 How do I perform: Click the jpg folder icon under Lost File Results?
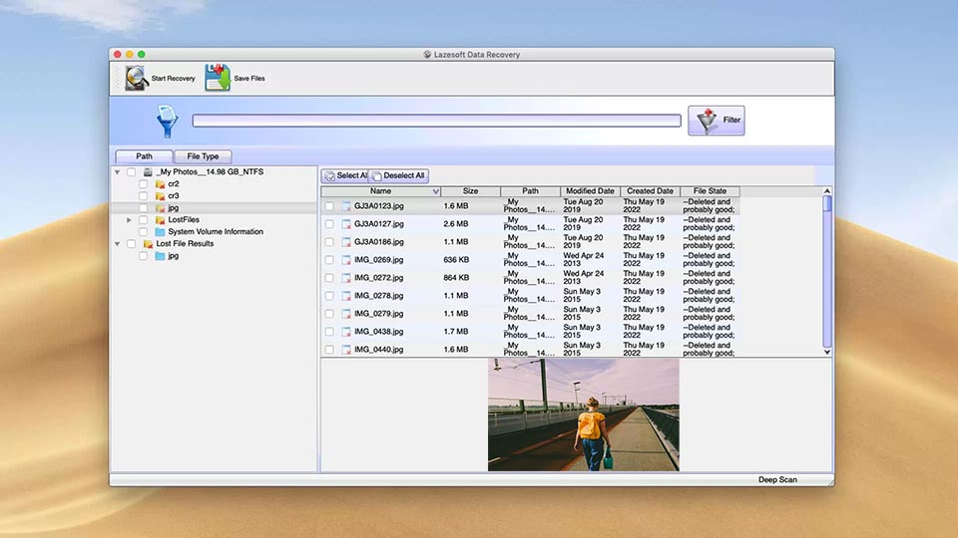tap(160, 256)
